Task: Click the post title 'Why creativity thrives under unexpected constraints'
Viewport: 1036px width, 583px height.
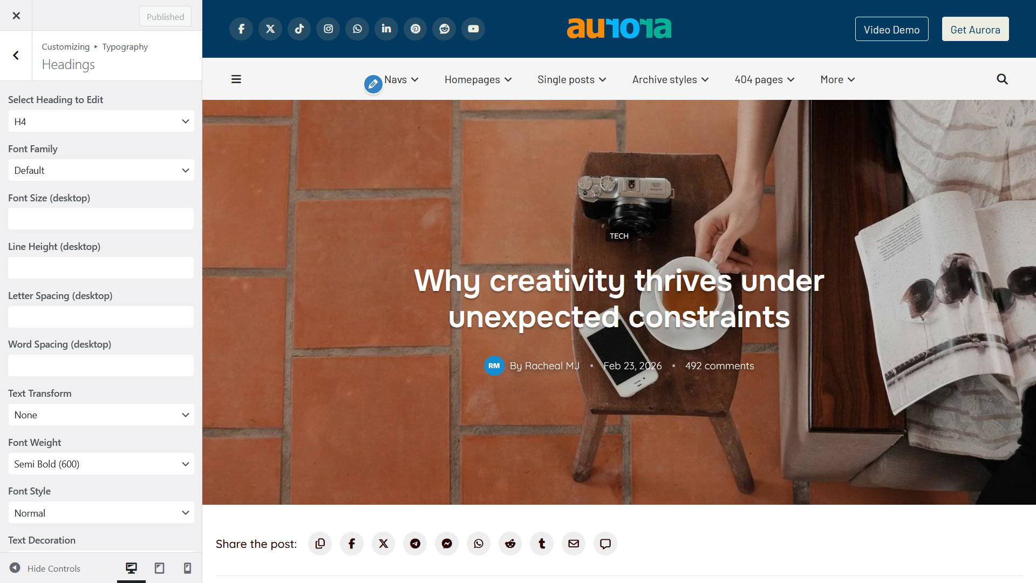Action: (x=619, y=299)
